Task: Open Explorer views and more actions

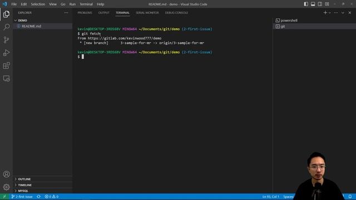Action: pos(66,13)
